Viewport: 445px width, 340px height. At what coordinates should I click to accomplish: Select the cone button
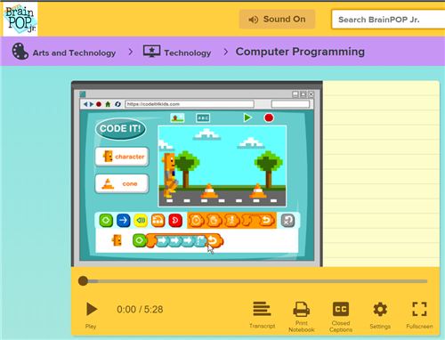(x=122, y=184)
